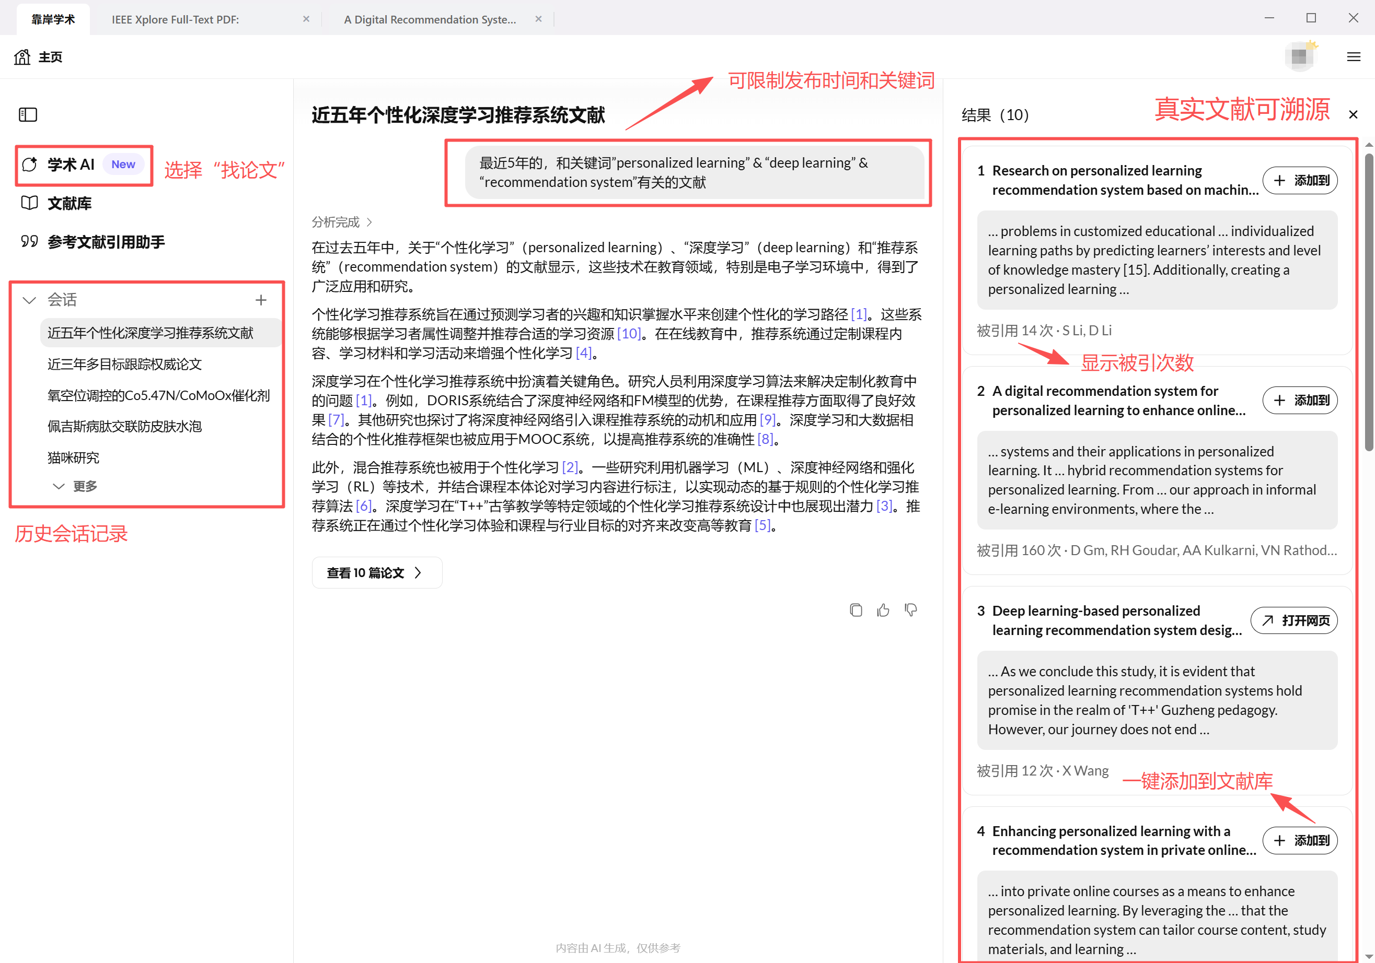Minimize the application window
This screenshot has width=1375, height=963.
pos(1269,18)
